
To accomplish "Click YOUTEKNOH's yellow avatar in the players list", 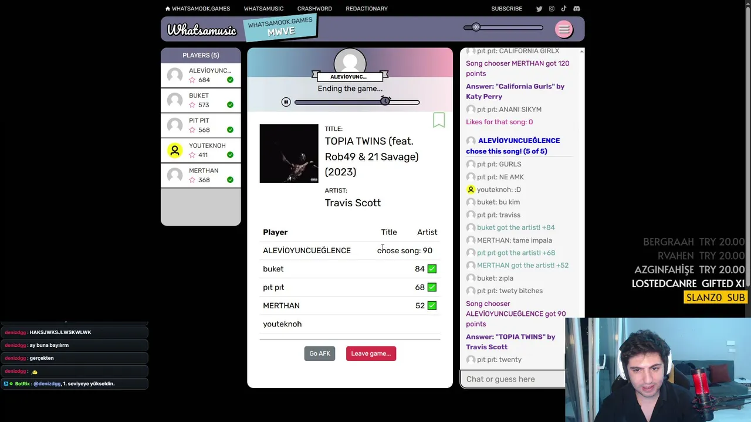I will [x=175, y=151].
